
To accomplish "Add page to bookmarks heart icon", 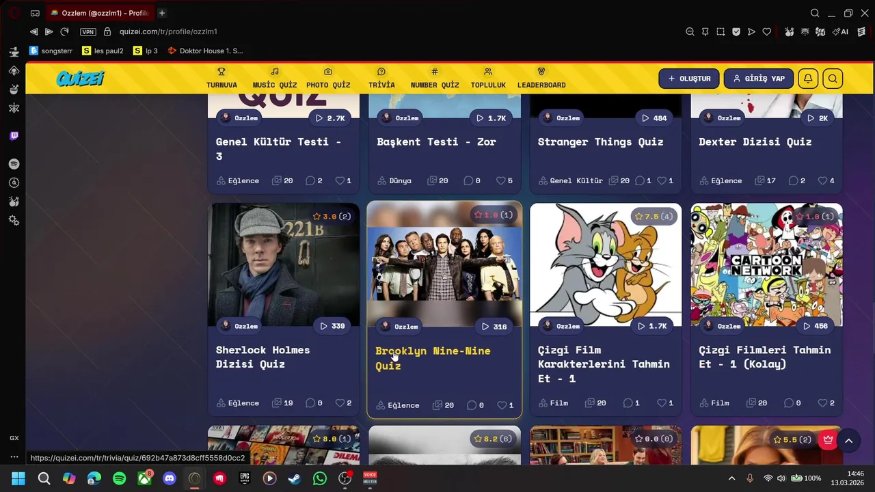I will pyautogui.click(x=767, y=31).
